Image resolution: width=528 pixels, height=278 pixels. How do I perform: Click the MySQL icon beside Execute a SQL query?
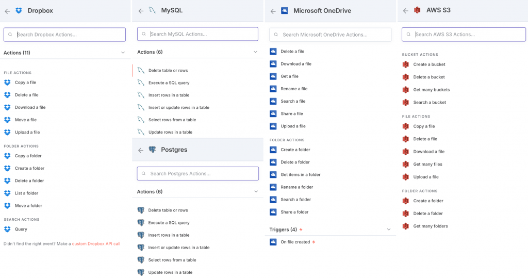click(141, 83)
